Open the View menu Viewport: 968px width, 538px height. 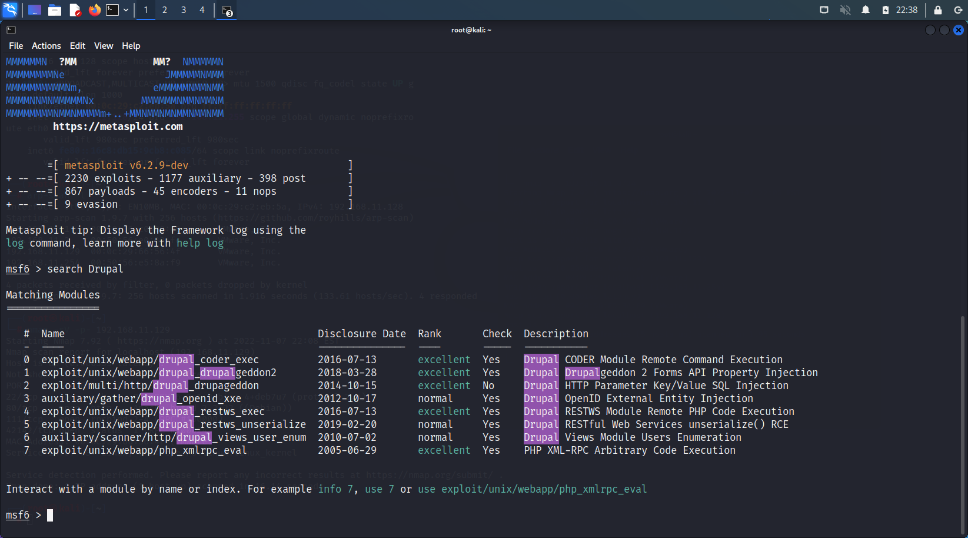tap(104, 46)
